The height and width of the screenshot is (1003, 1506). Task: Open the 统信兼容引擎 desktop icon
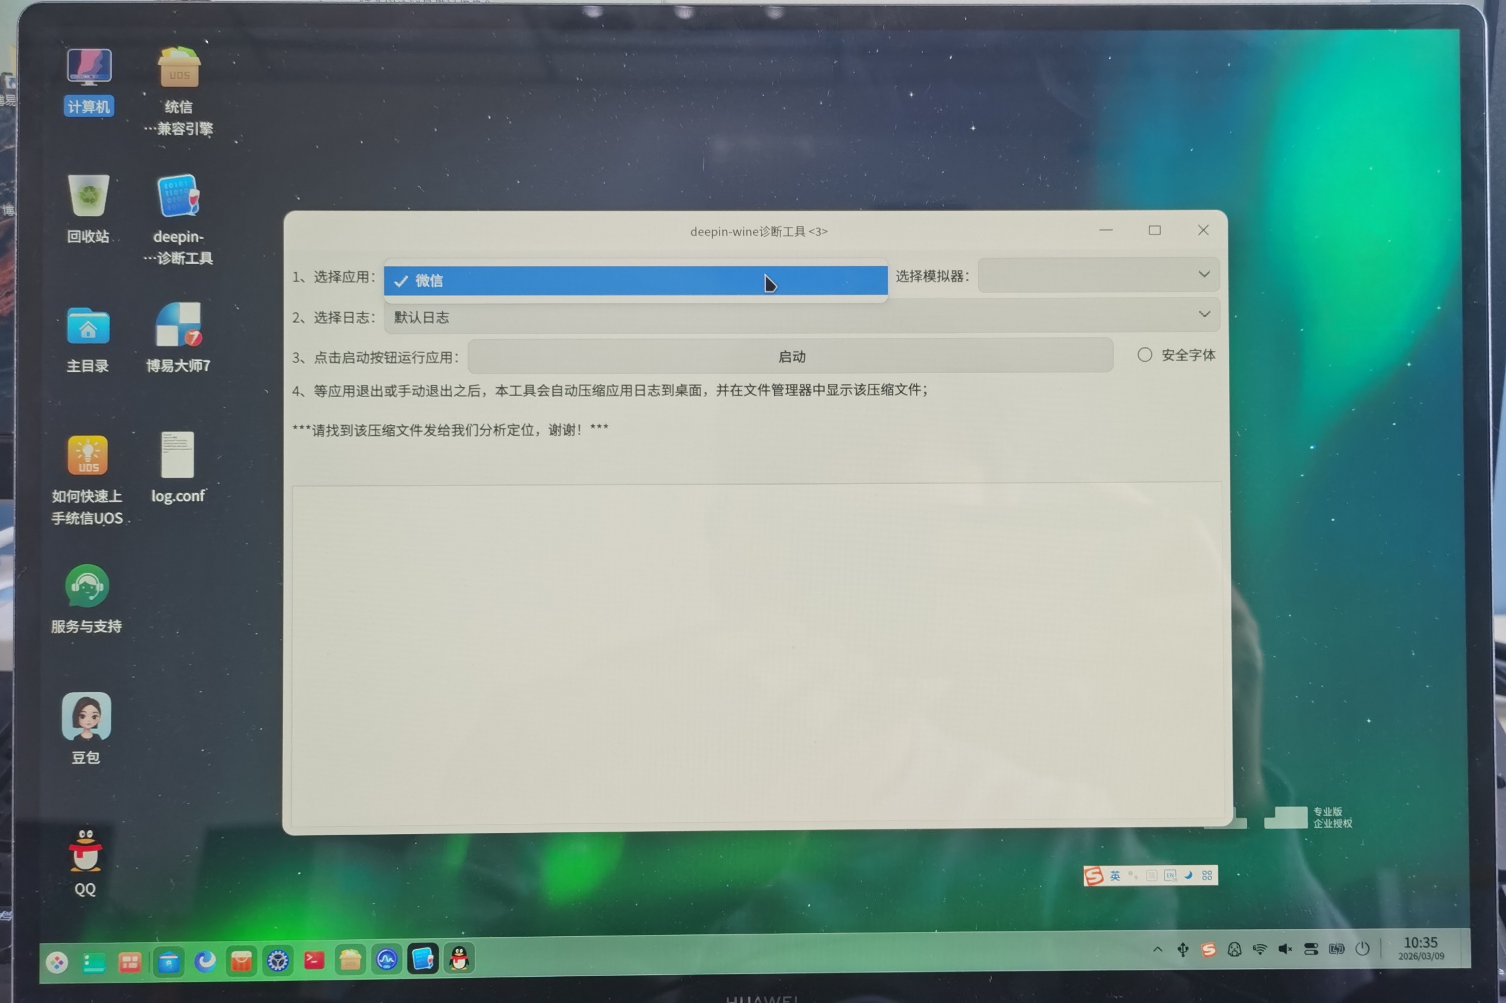click(179, 68)
